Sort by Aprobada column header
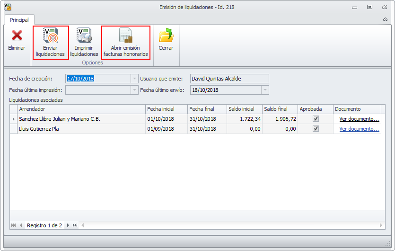Viewport: 395px width, 251px height. pos(316,109)
